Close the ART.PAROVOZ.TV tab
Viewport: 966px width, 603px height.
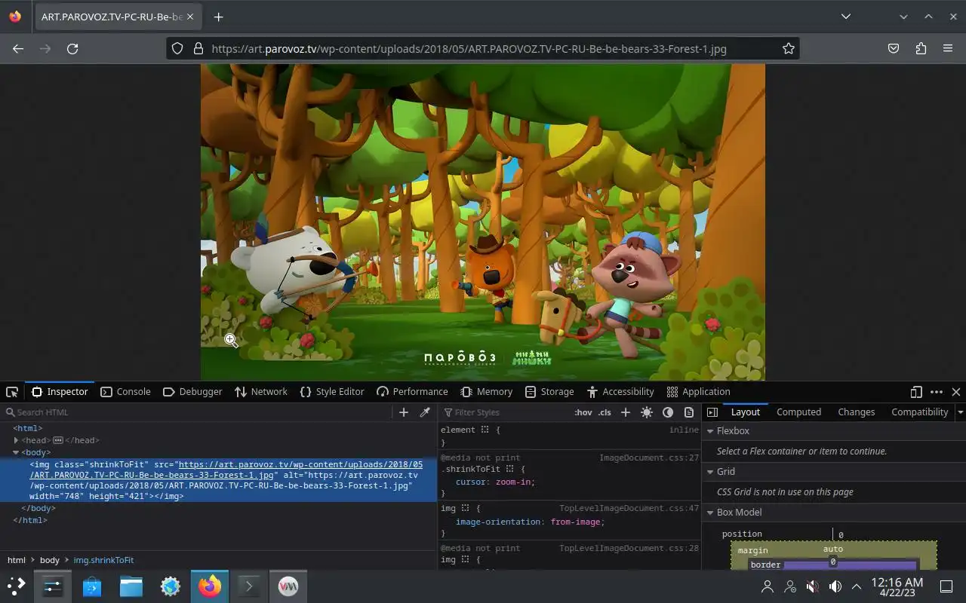click(x=190, y=17)
